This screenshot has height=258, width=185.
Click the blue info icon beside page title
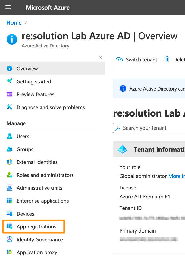coord(12,39)
